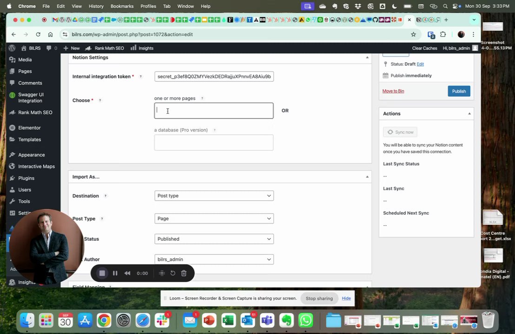Edit the Draft status link
The image size is (515, 334).
420,64
